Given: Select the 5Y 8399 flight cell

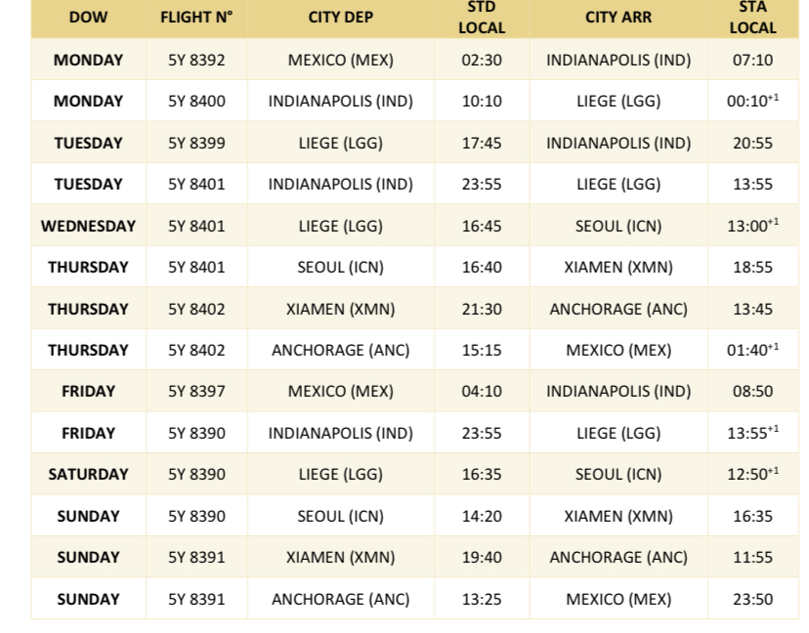Looking at the screenshot, I should click(x=196, y=143).
